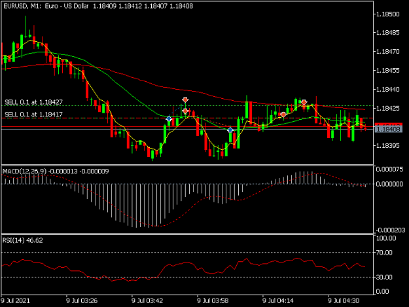Click the RSI scale value 100.00
The image size is (409, 307).
click(x=386, y=238)
